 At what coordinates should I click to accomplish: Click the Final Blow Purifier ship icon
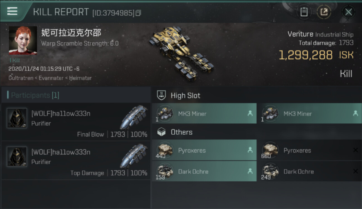(x=134, y=117)
